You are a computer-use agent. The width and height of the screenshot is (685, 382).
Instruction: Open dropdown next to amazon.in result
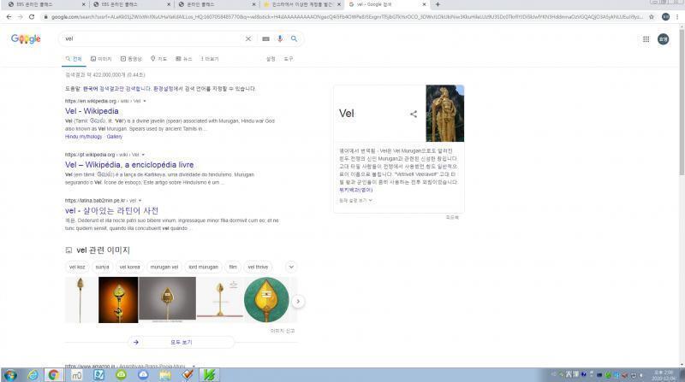tap(194, 367)
